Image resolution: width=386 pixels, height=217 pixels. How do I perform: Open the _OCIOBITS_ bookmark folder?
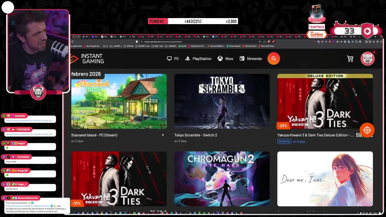tap(116, 46)
